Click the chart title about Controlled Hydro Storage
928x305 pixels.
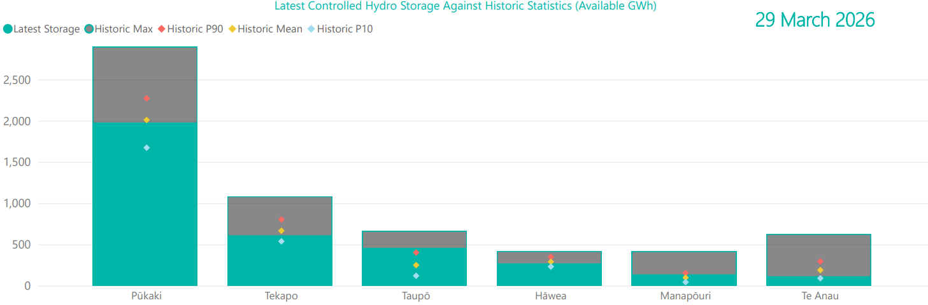pos(465,6)
